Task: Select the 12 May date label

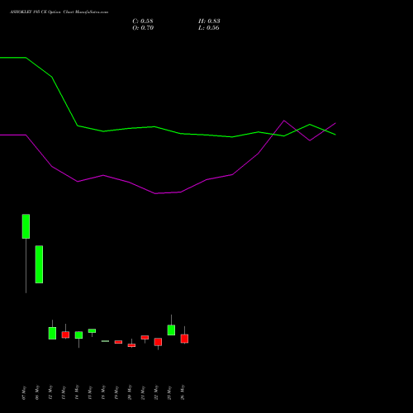Action: 50,392
